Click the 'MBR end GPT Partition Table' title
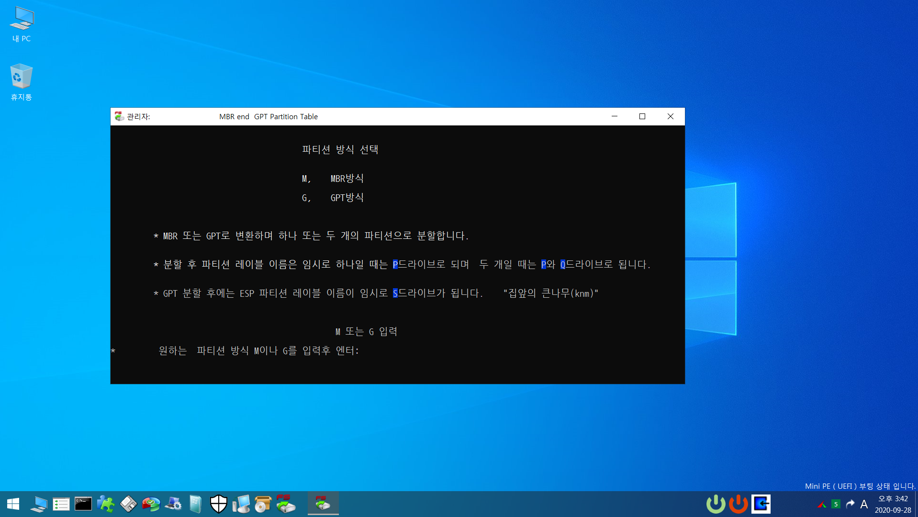This screenshot has height=517, width=918. tap(269, 116)
